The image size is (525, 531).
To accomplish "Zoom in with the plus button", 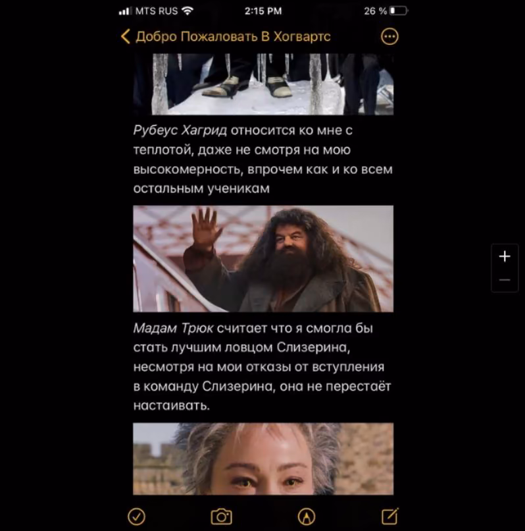I will 505,256.
